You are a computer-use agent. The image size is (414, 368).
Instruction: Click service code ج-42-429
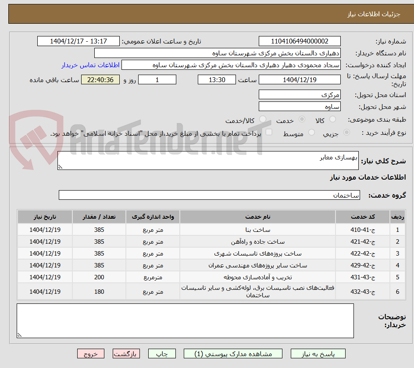(x=363, y=265)
